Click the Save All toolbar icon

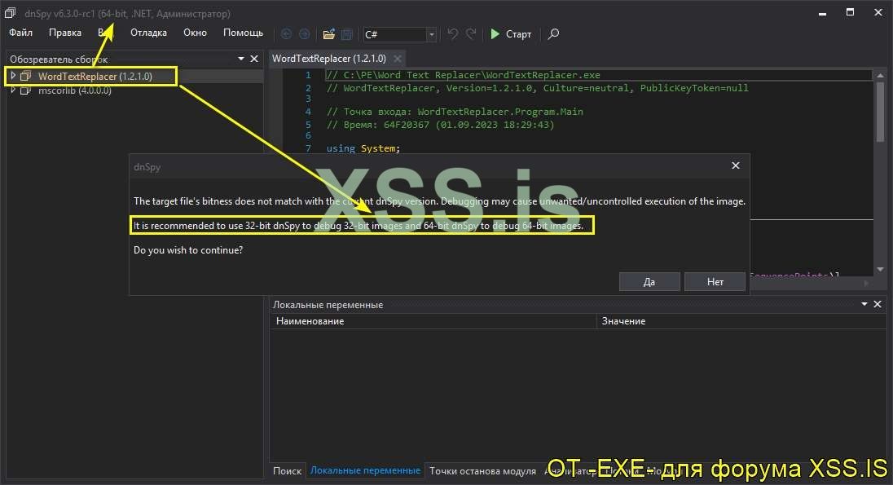point(347,34)
